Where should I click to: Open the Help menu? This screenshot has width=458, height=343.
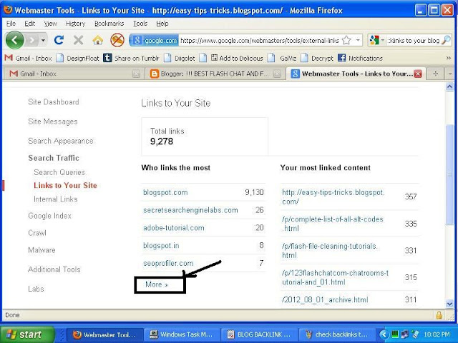coord(162,24)
